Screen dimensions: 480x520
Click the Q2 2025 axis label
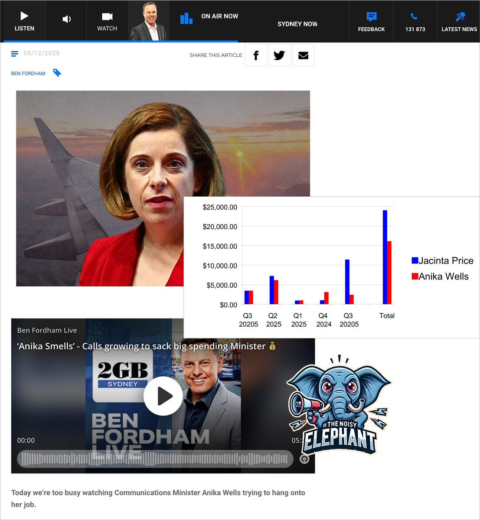point(274,320)
